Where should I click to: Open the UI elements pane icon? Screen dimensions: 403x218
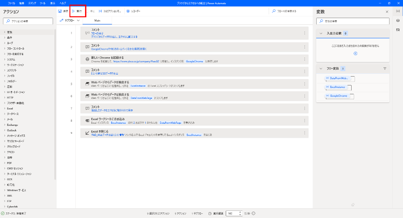398,21
